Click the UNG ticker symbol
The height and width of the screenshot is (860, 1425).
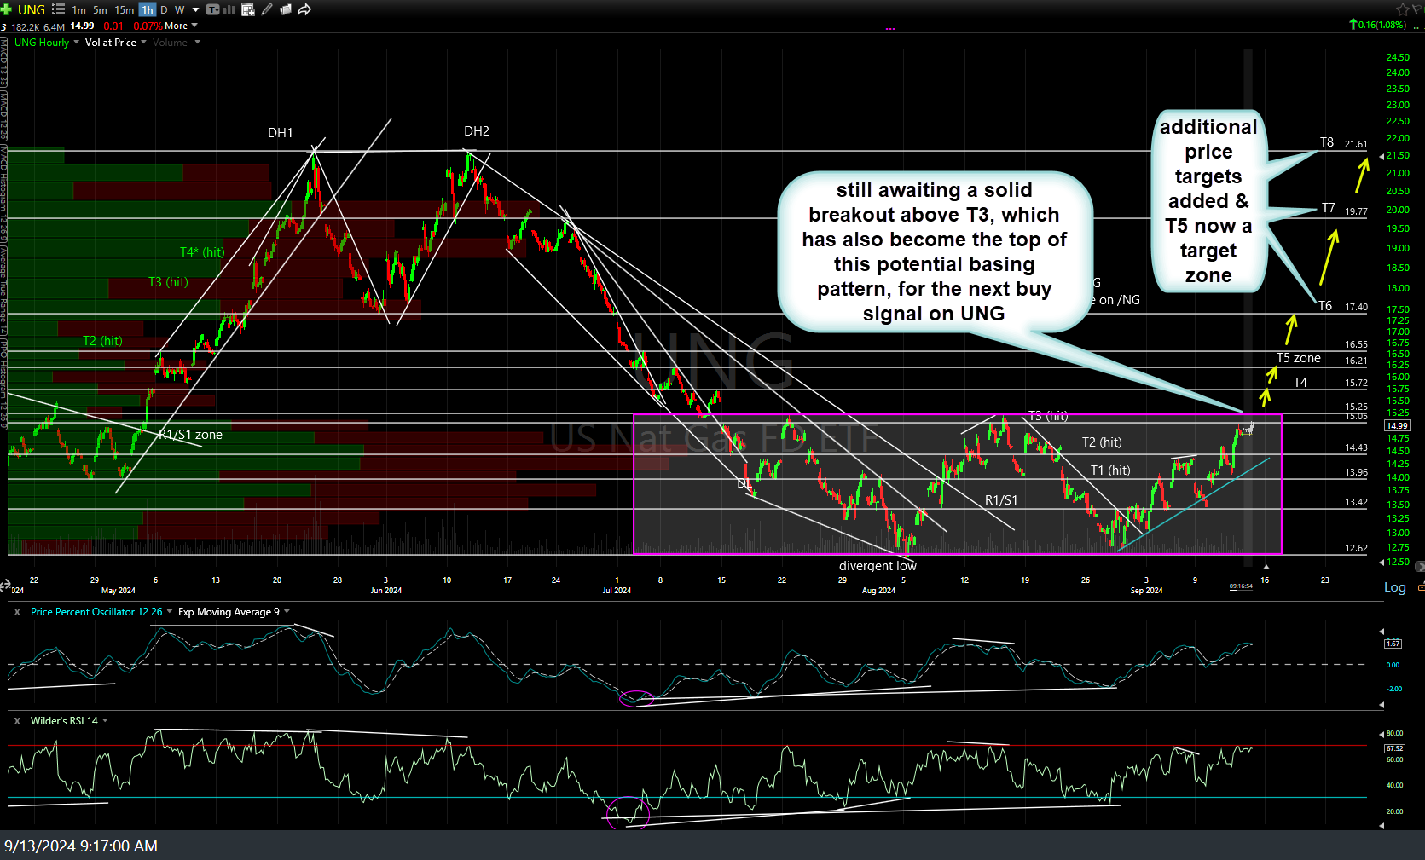click(32, 9)
